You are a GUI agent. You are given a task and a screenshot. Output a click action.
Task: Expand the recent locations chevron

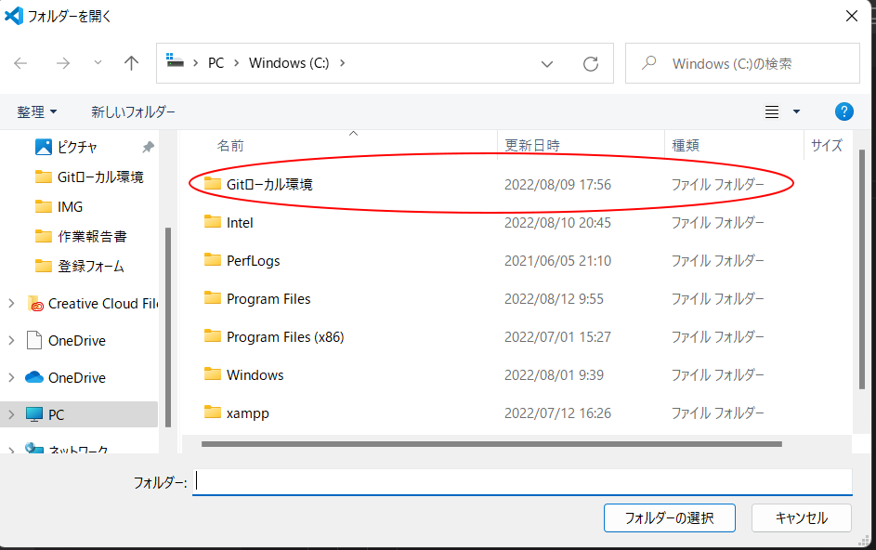pyautogui.click(x=98, y=63)
